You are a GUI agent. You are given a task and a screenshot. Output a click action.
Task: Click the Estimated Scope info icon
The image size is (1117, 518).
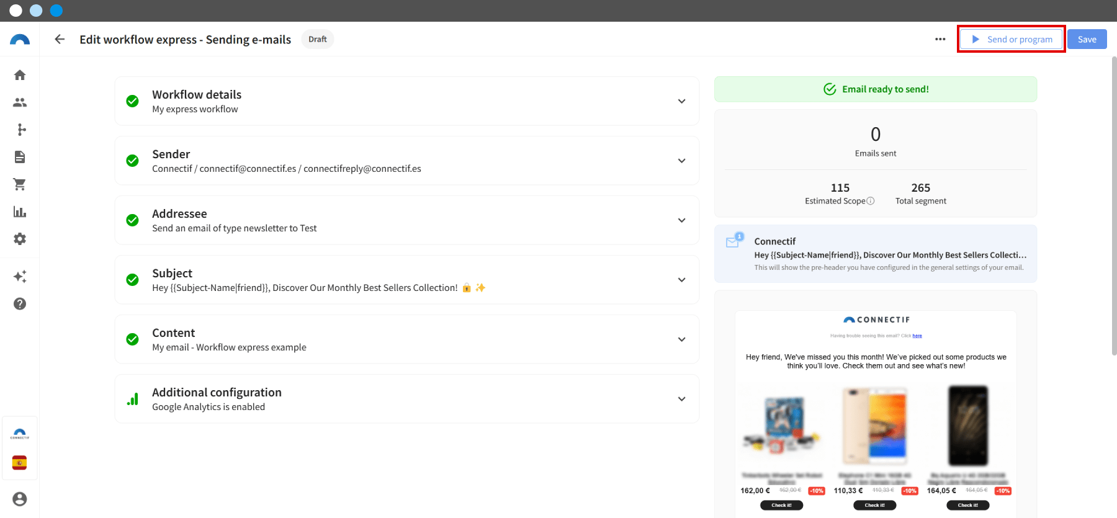(x=871, y=201)
